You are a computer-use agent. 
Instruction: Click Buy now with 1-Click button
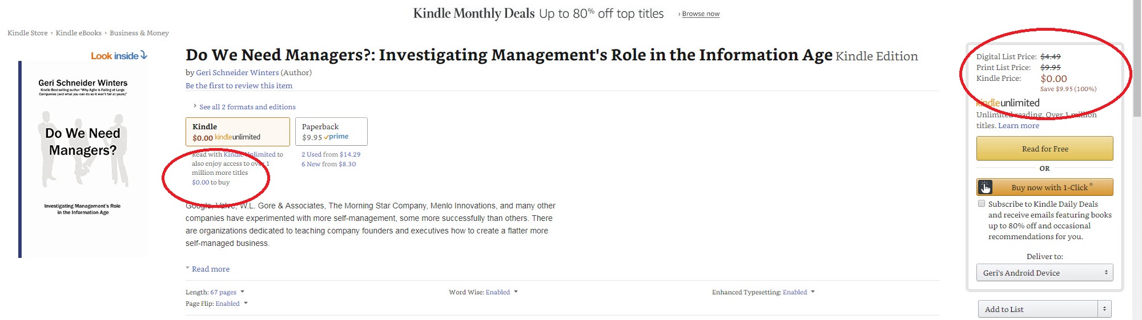click(x=1044, y=187)
